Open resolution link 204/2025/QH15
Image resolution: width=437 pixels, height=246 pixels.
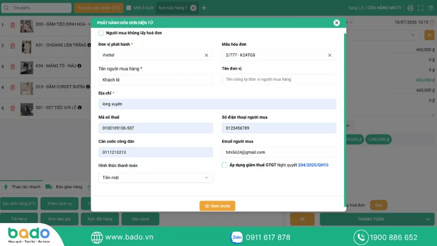(313, 165)
